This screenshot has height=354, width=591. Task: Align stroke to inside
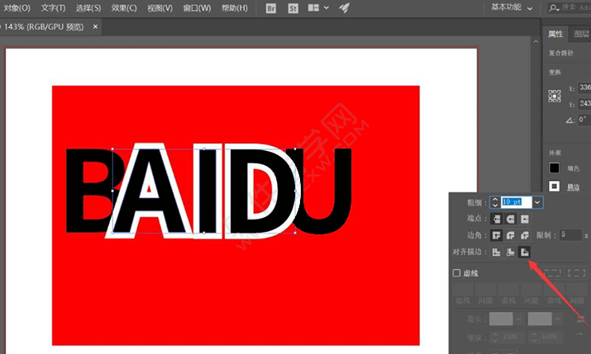[x=510, y=252]
